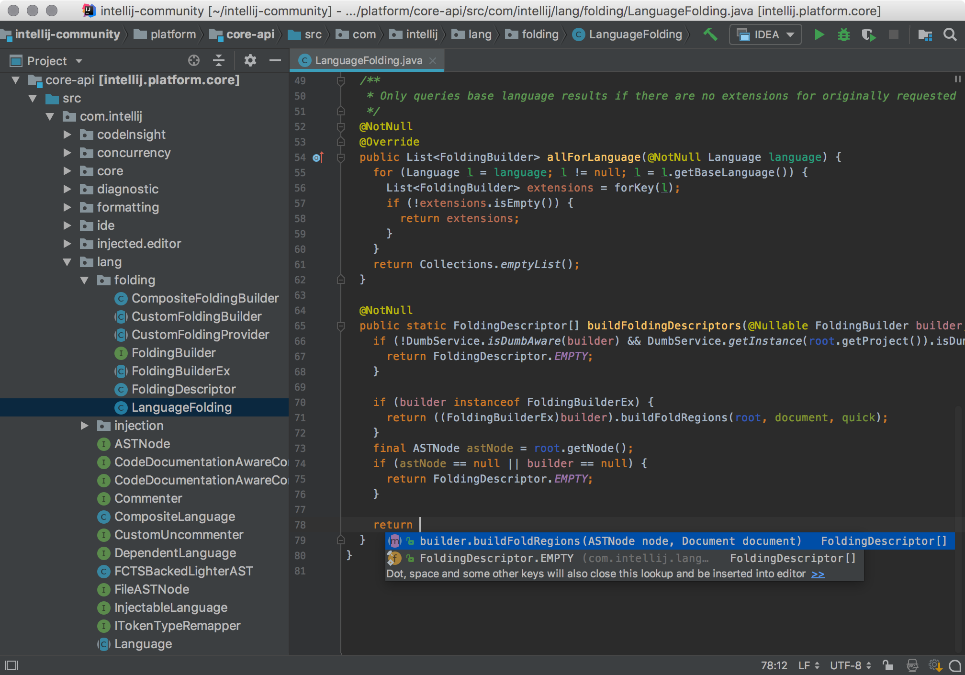Click the Search everywhere magnifier icon
This screenshot has width=965, height=675.
coord(949,35)
